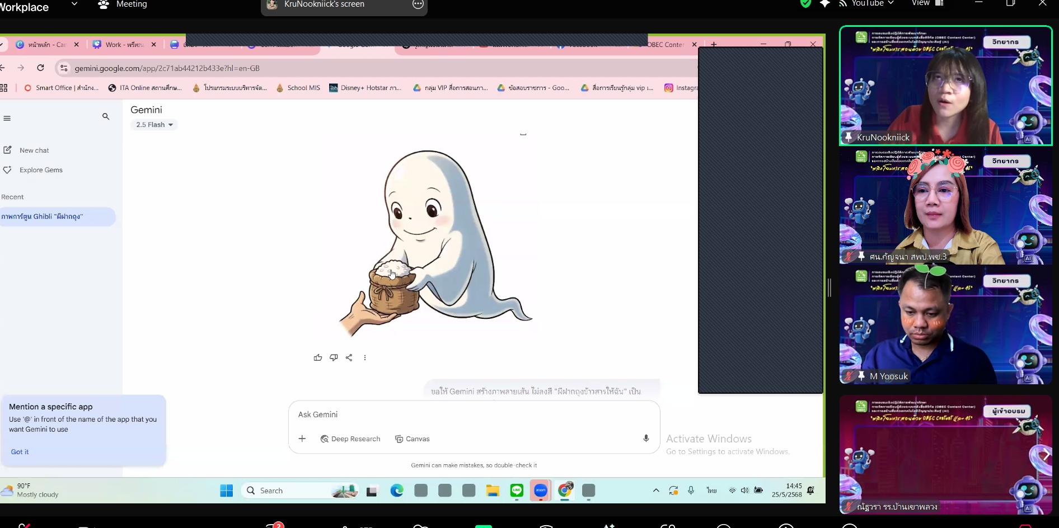Screen dimensions: 1059x528
Task: Open KruNookniick's screen share options ellipsis
Action: [x=418, y=4]
